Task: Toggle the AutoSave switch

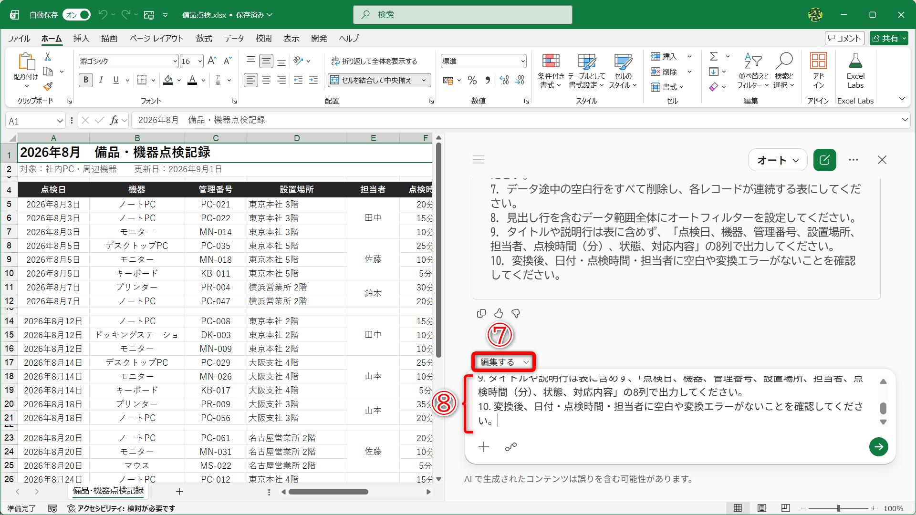Action: coord(76,15)
